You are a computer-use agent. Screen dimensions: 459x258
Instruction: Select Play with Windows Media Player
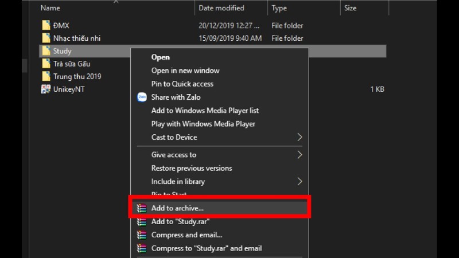tap(203, 124)
